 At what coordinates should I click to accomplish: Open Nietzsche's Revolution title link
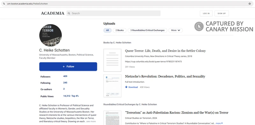coord(165,76)
